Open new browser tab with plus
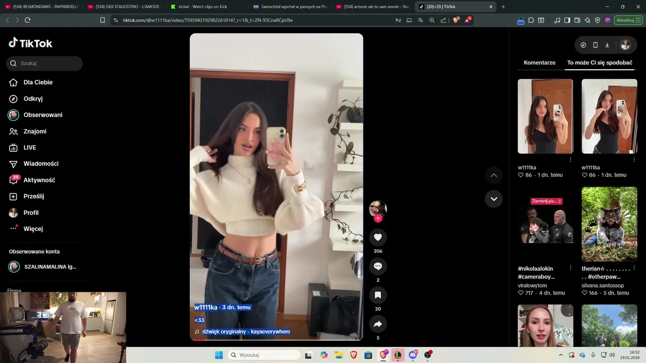646x363 pixels. (503, 7)
